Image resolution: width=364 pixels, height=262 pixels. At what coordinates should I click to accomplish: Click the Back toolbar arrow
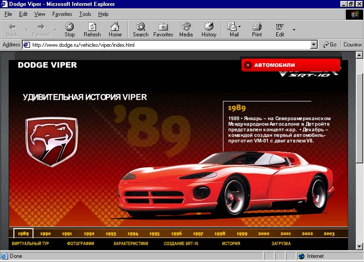click(x=12, y=30)
